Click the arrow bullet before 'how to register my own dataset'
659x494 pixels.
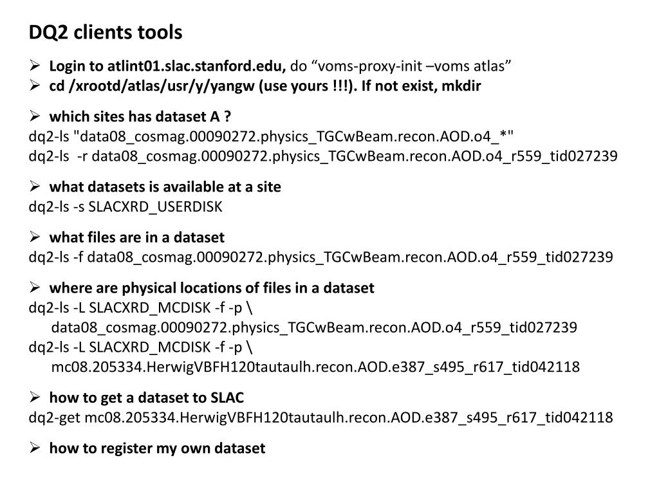35,448
